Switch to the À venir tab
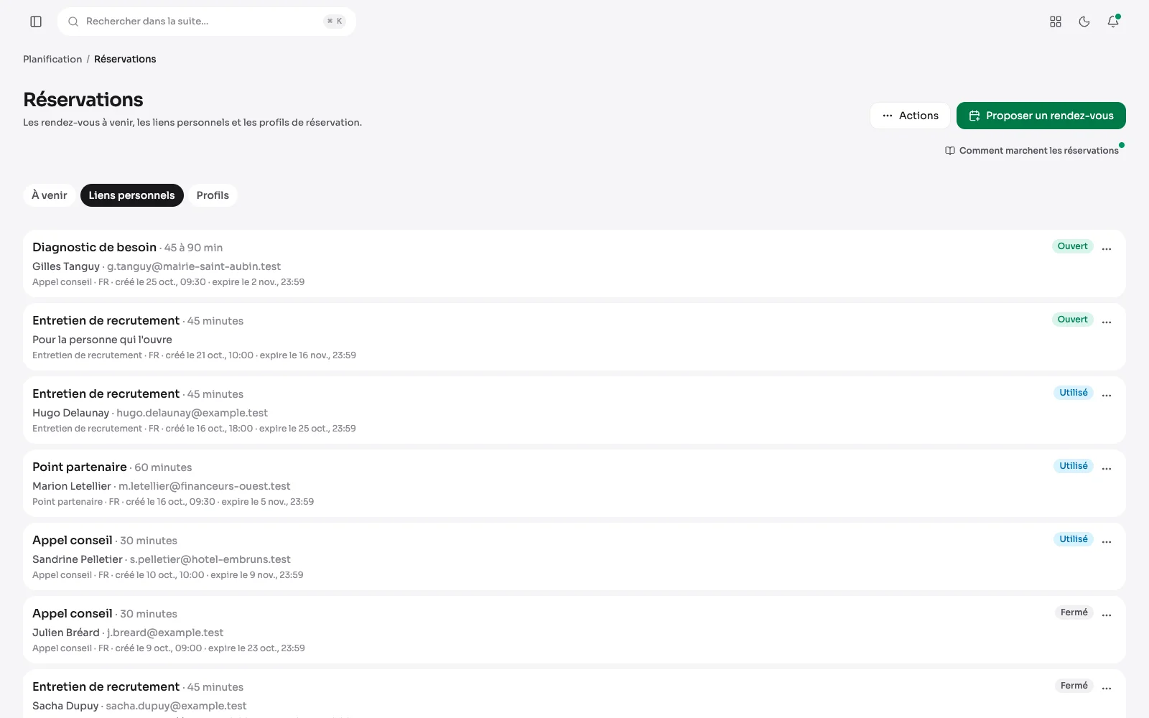Image resolution: width=1149 pixels, height=718 pixels. pyautogui.click(x=50, y=195)
